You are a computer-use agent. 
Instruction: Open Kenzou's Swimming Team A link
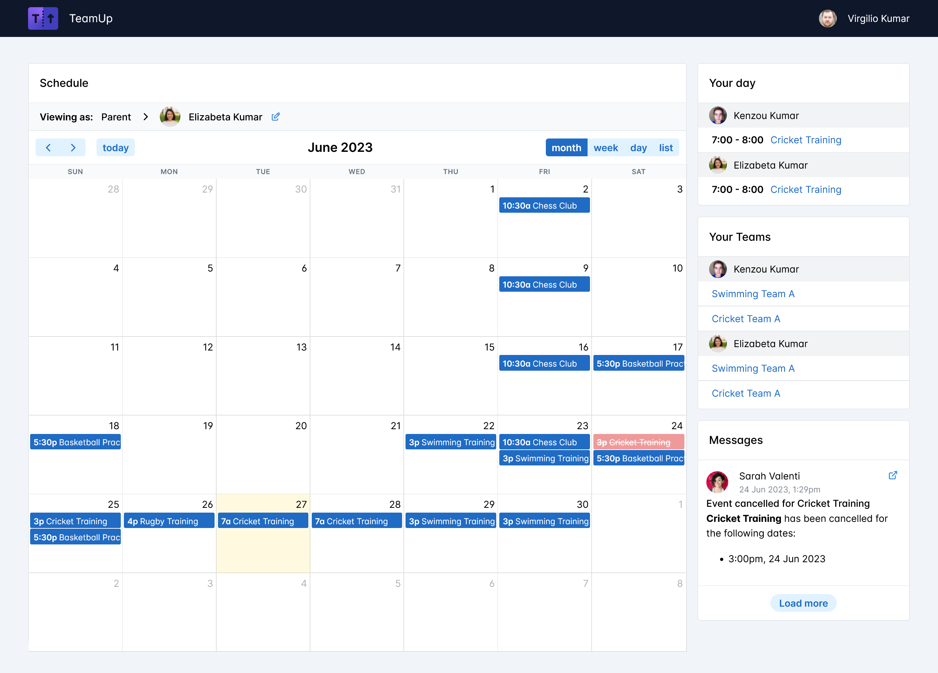coord(753,294)
